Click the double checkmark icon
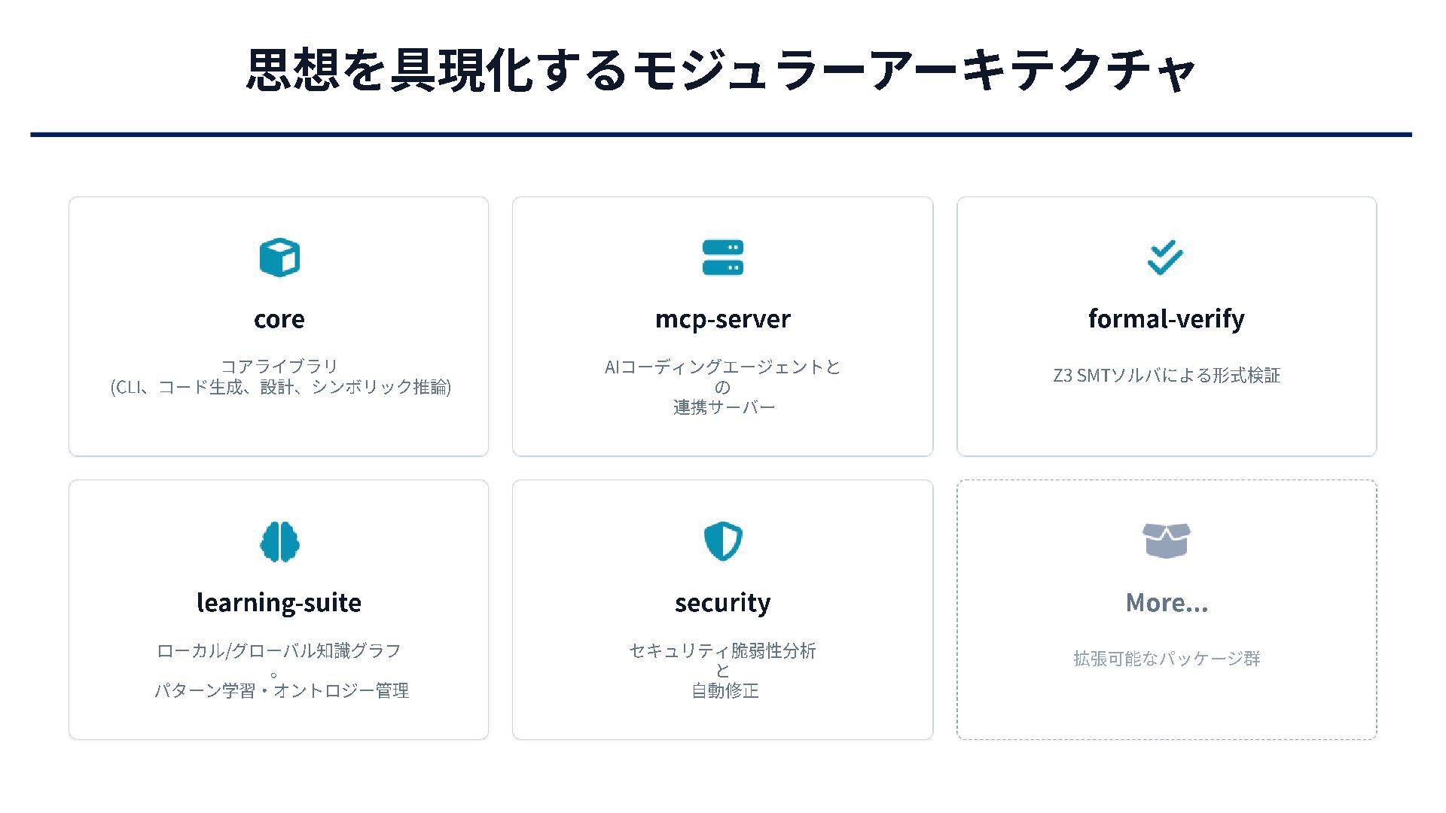 pos(1165,257)
